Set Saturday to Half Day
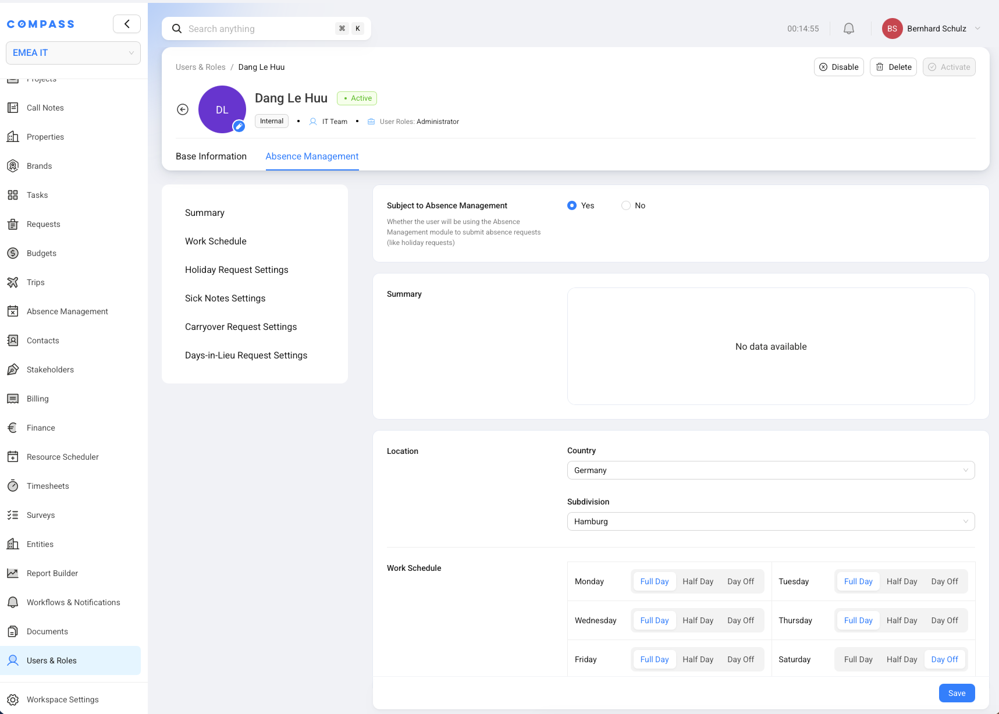999x714 pixels. [x=902, y=659]
